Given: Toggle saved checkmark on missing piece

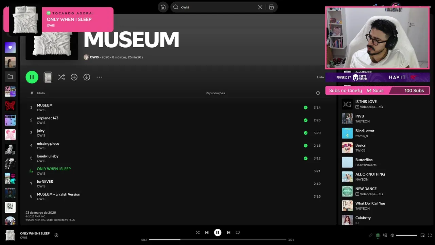Looking at the screenshot, I should pos(306,146).
